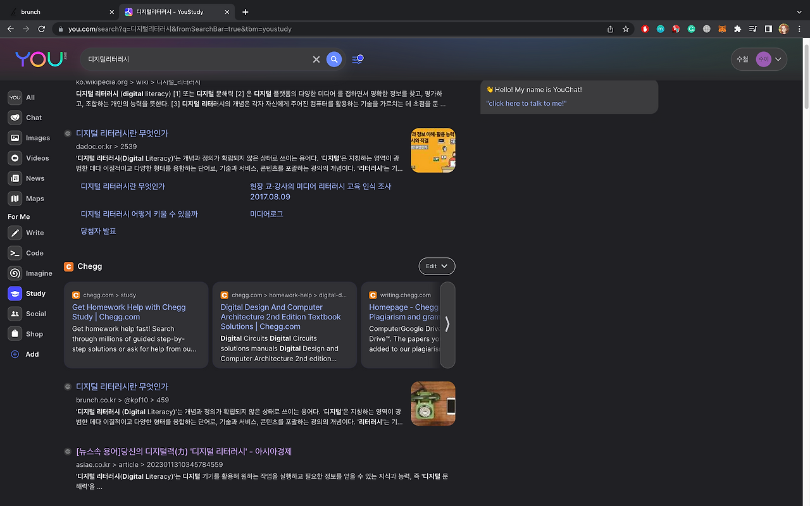Open the '디지털 리터러시 어떻게 키울 수 있을까' sublink
Screen dimensions: 810x506
pos(139,214)
